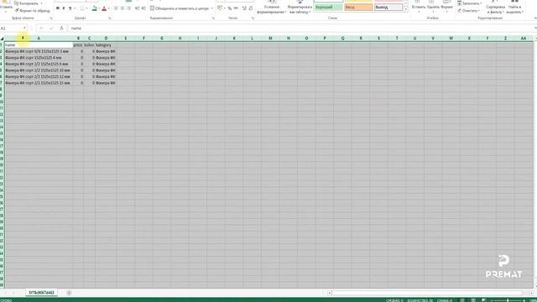The width and height of the screenshot is (537, 302).
Task: Open Find & Select (Найти и выделить)
Action: [x=514, y=7]
